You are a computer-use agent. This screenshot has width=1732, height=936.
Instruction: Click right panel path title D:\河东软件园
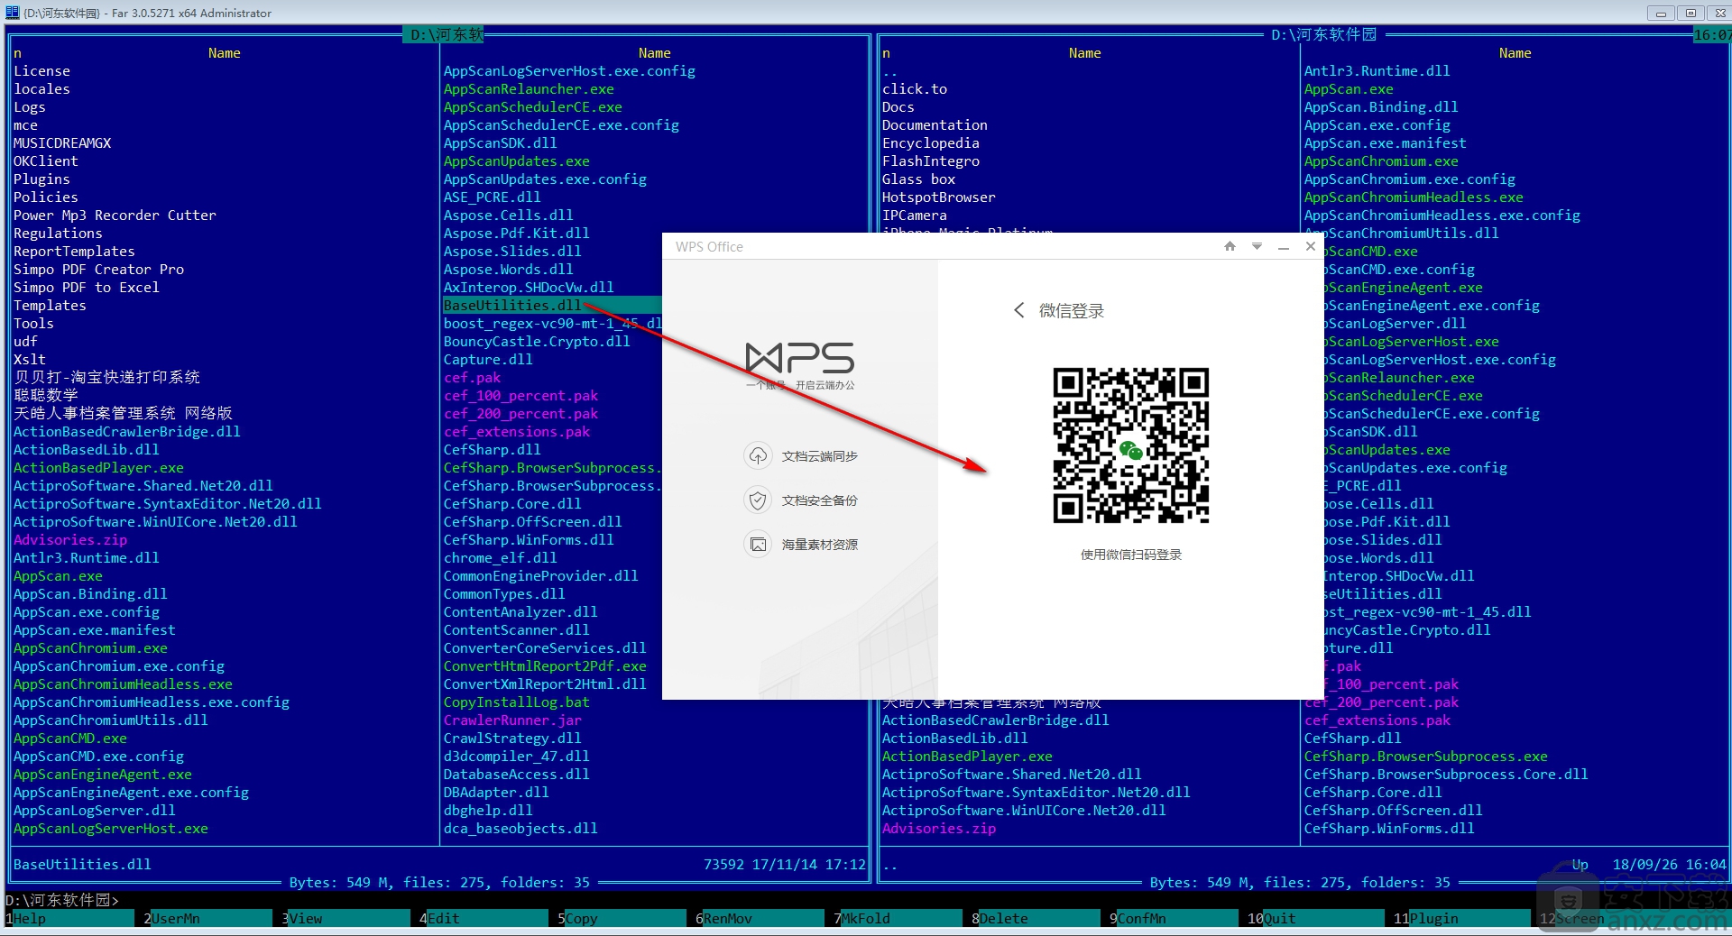click(1323, 34)
